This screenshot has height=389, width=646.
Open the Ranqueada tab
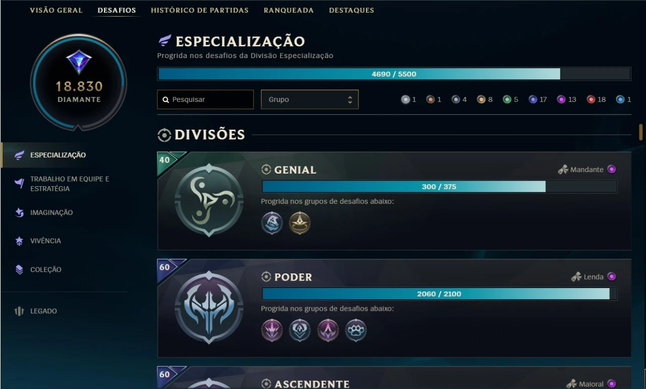pyautogui.click(x=289, y=10)
